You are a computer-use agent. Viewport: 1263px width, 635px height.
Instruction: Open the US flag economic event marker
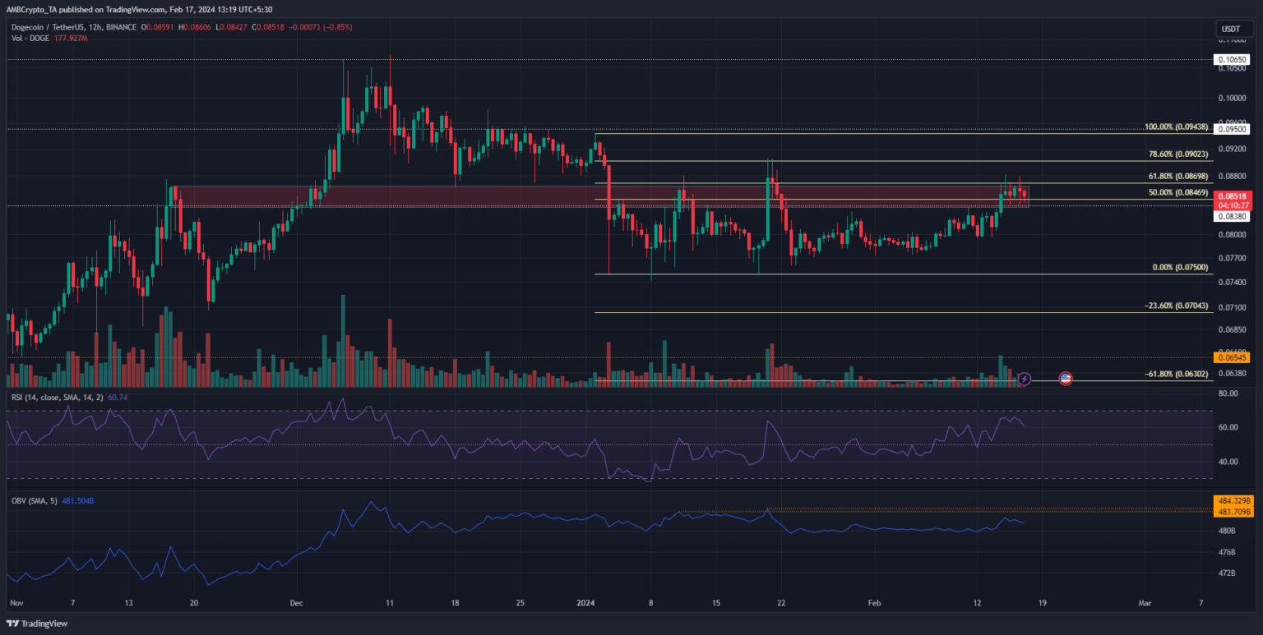[x=1065, y=379]
